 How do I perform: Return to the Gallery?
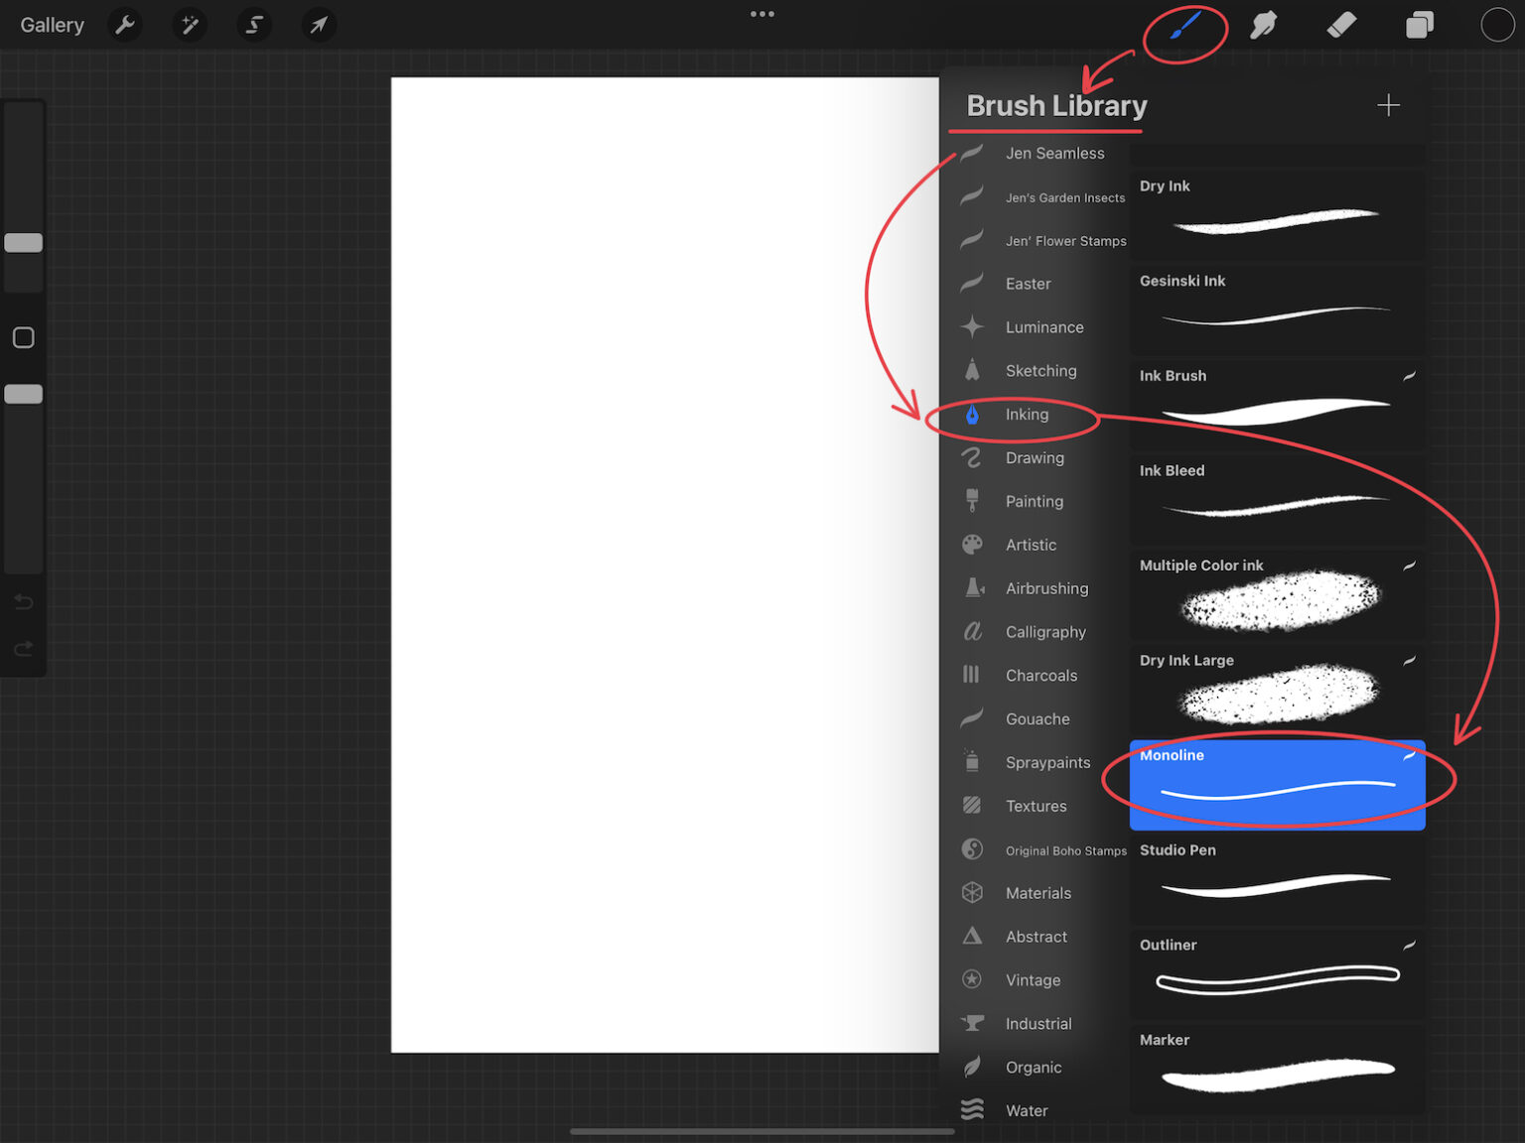(52, 25)
